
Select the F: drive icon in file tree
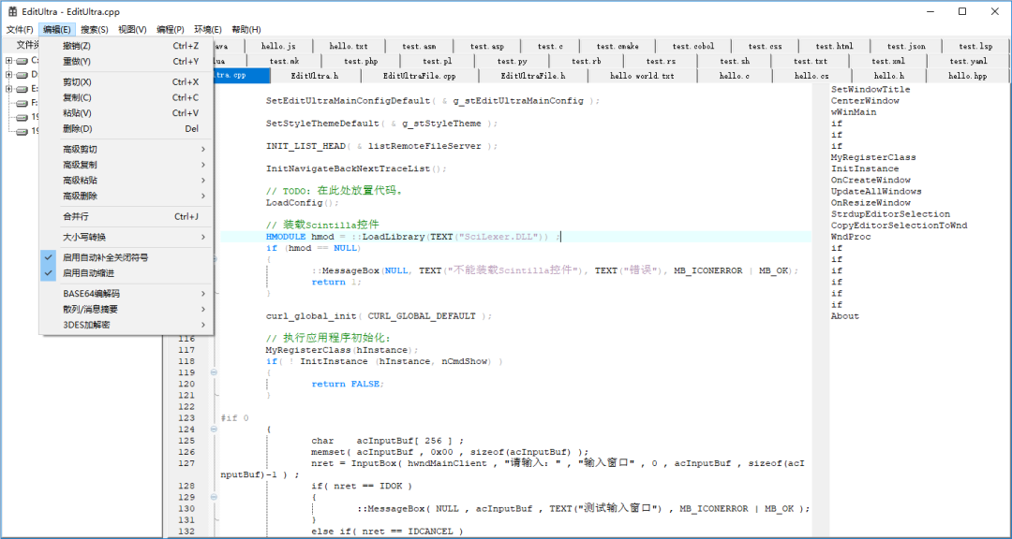tap(22, 103)
